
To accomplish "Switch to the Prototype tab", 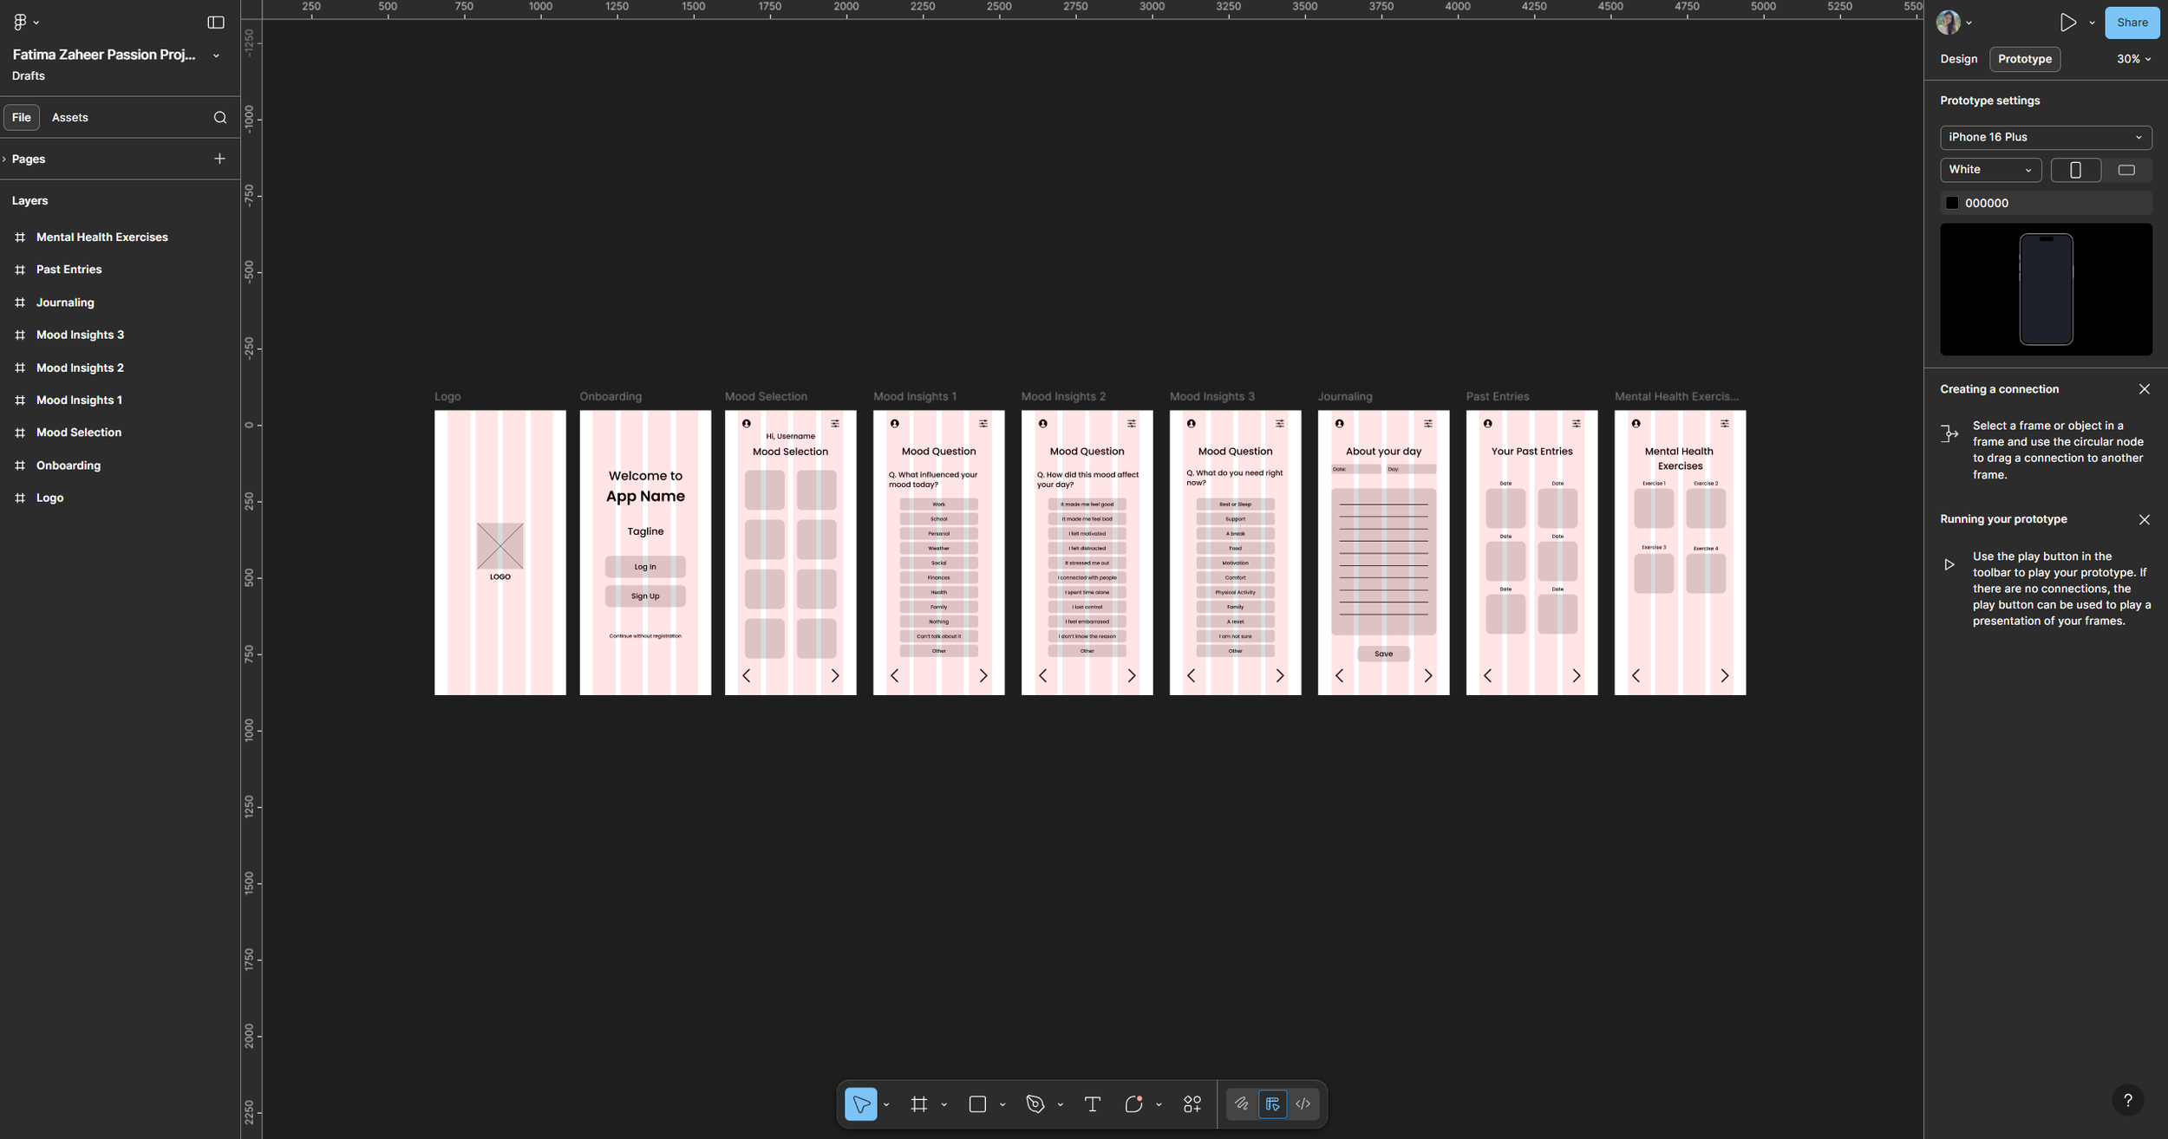I will click(x=2024, y=59).
